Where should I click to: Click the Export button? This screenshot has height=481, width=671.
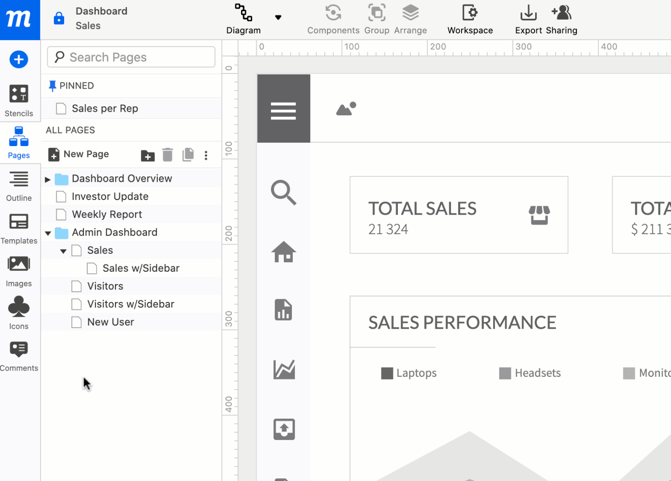tap(528, 20)
